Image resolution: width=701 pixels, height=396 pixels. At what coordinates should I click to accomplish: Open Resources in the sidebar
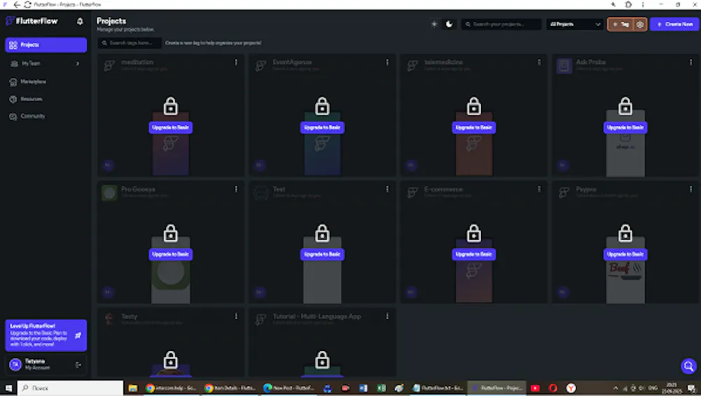click(46, 99)
